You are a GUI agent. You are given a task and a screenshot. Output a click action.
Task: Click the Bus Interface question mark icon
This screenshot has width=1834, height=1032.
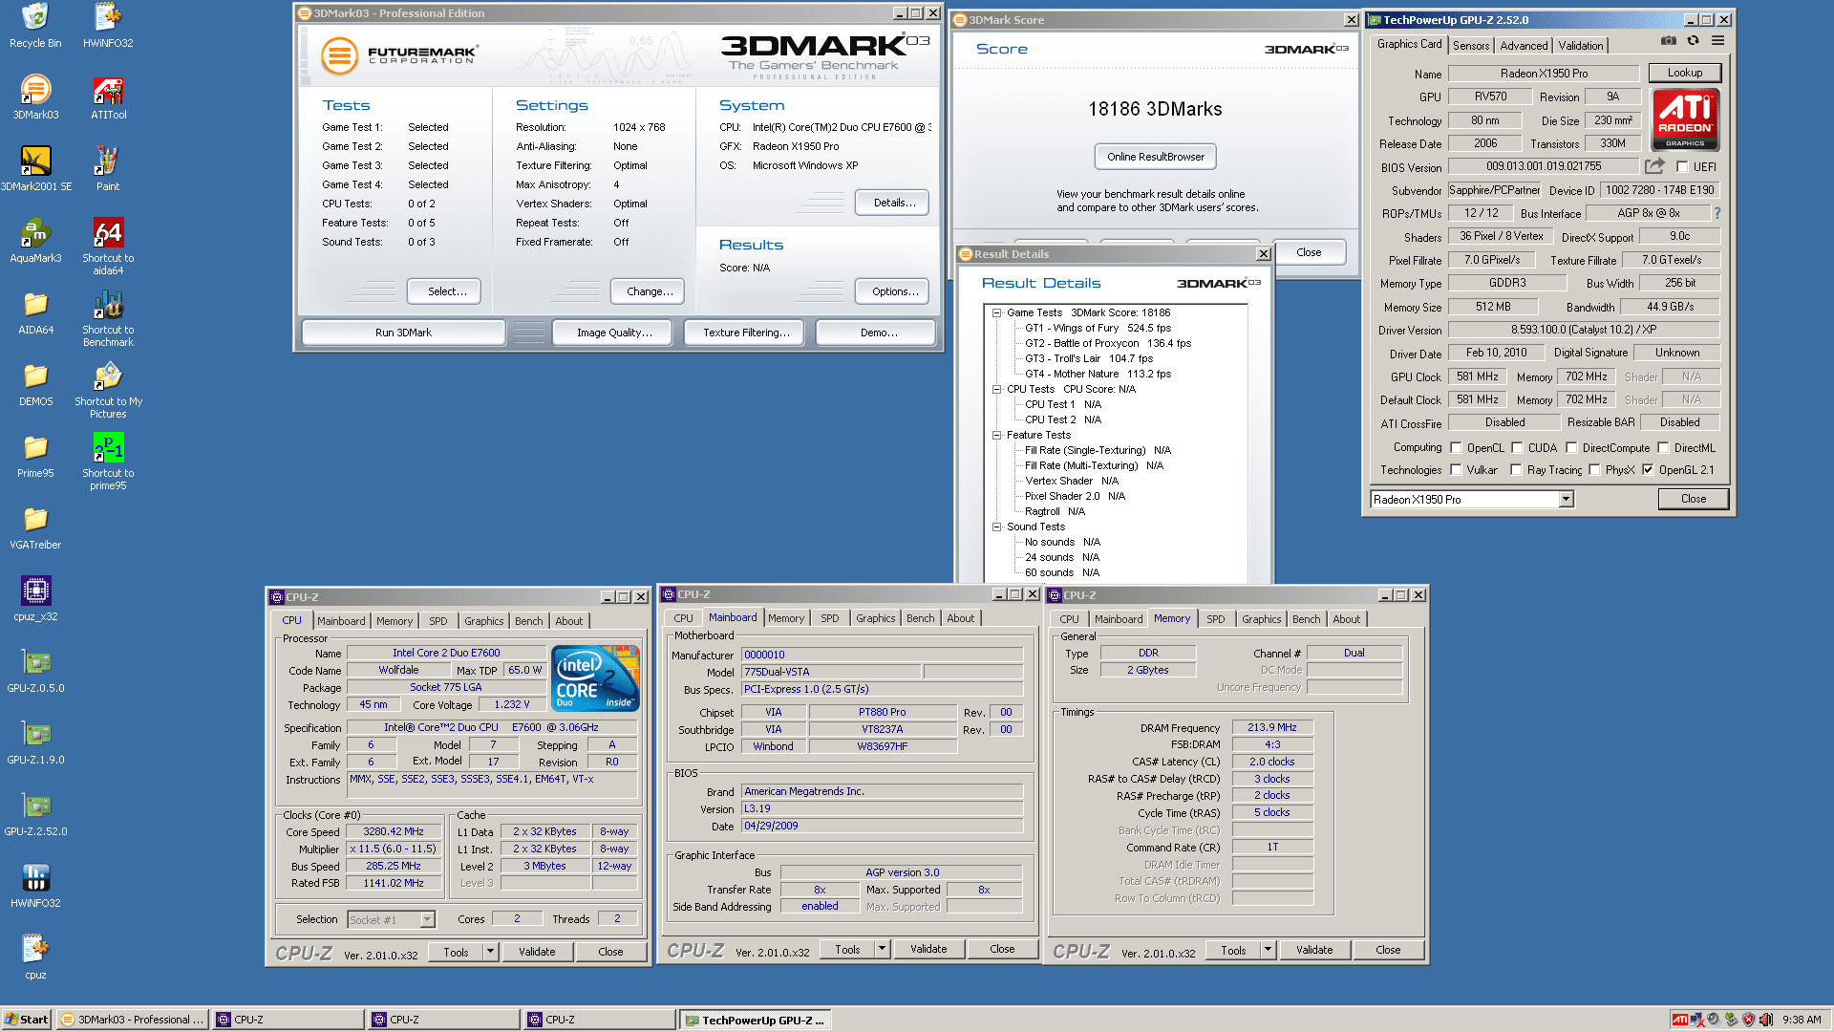click(x=1717, y=213)
